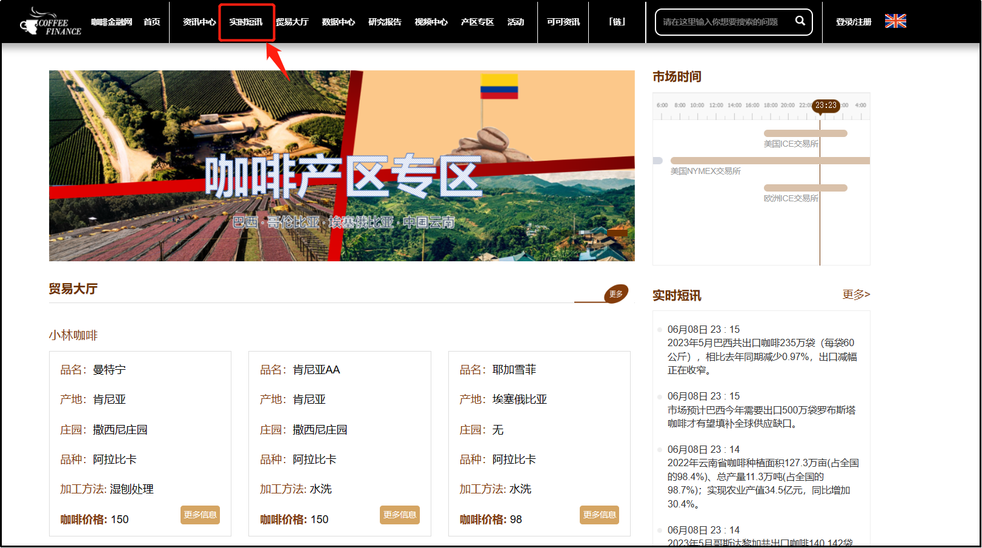
Task: Open 视频中心 menu item
Action: tap(431, 22)
